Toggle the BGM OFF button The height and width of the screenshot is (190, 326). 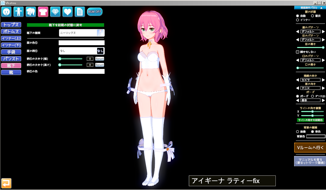tap(95, 12)
